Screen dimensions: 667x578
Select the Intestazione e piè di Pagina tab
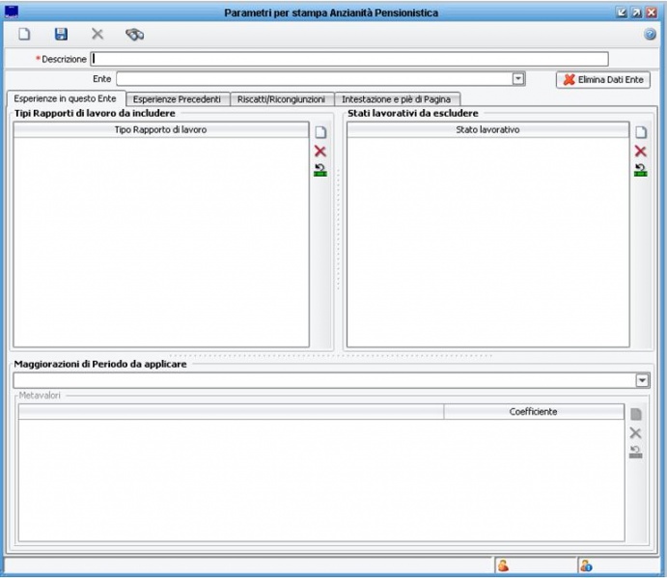(x=397, y=99)
